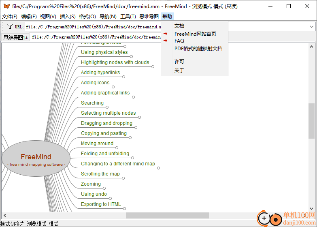Unfold circle after Highlighting nodes with clouds
This screenshot has width=317, height=227.
point(153,67)
